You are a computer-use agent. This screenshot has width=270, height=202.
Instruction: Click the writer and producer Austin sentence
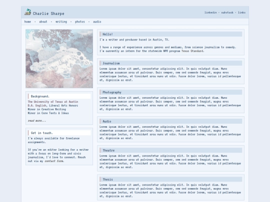coord(134,40)
